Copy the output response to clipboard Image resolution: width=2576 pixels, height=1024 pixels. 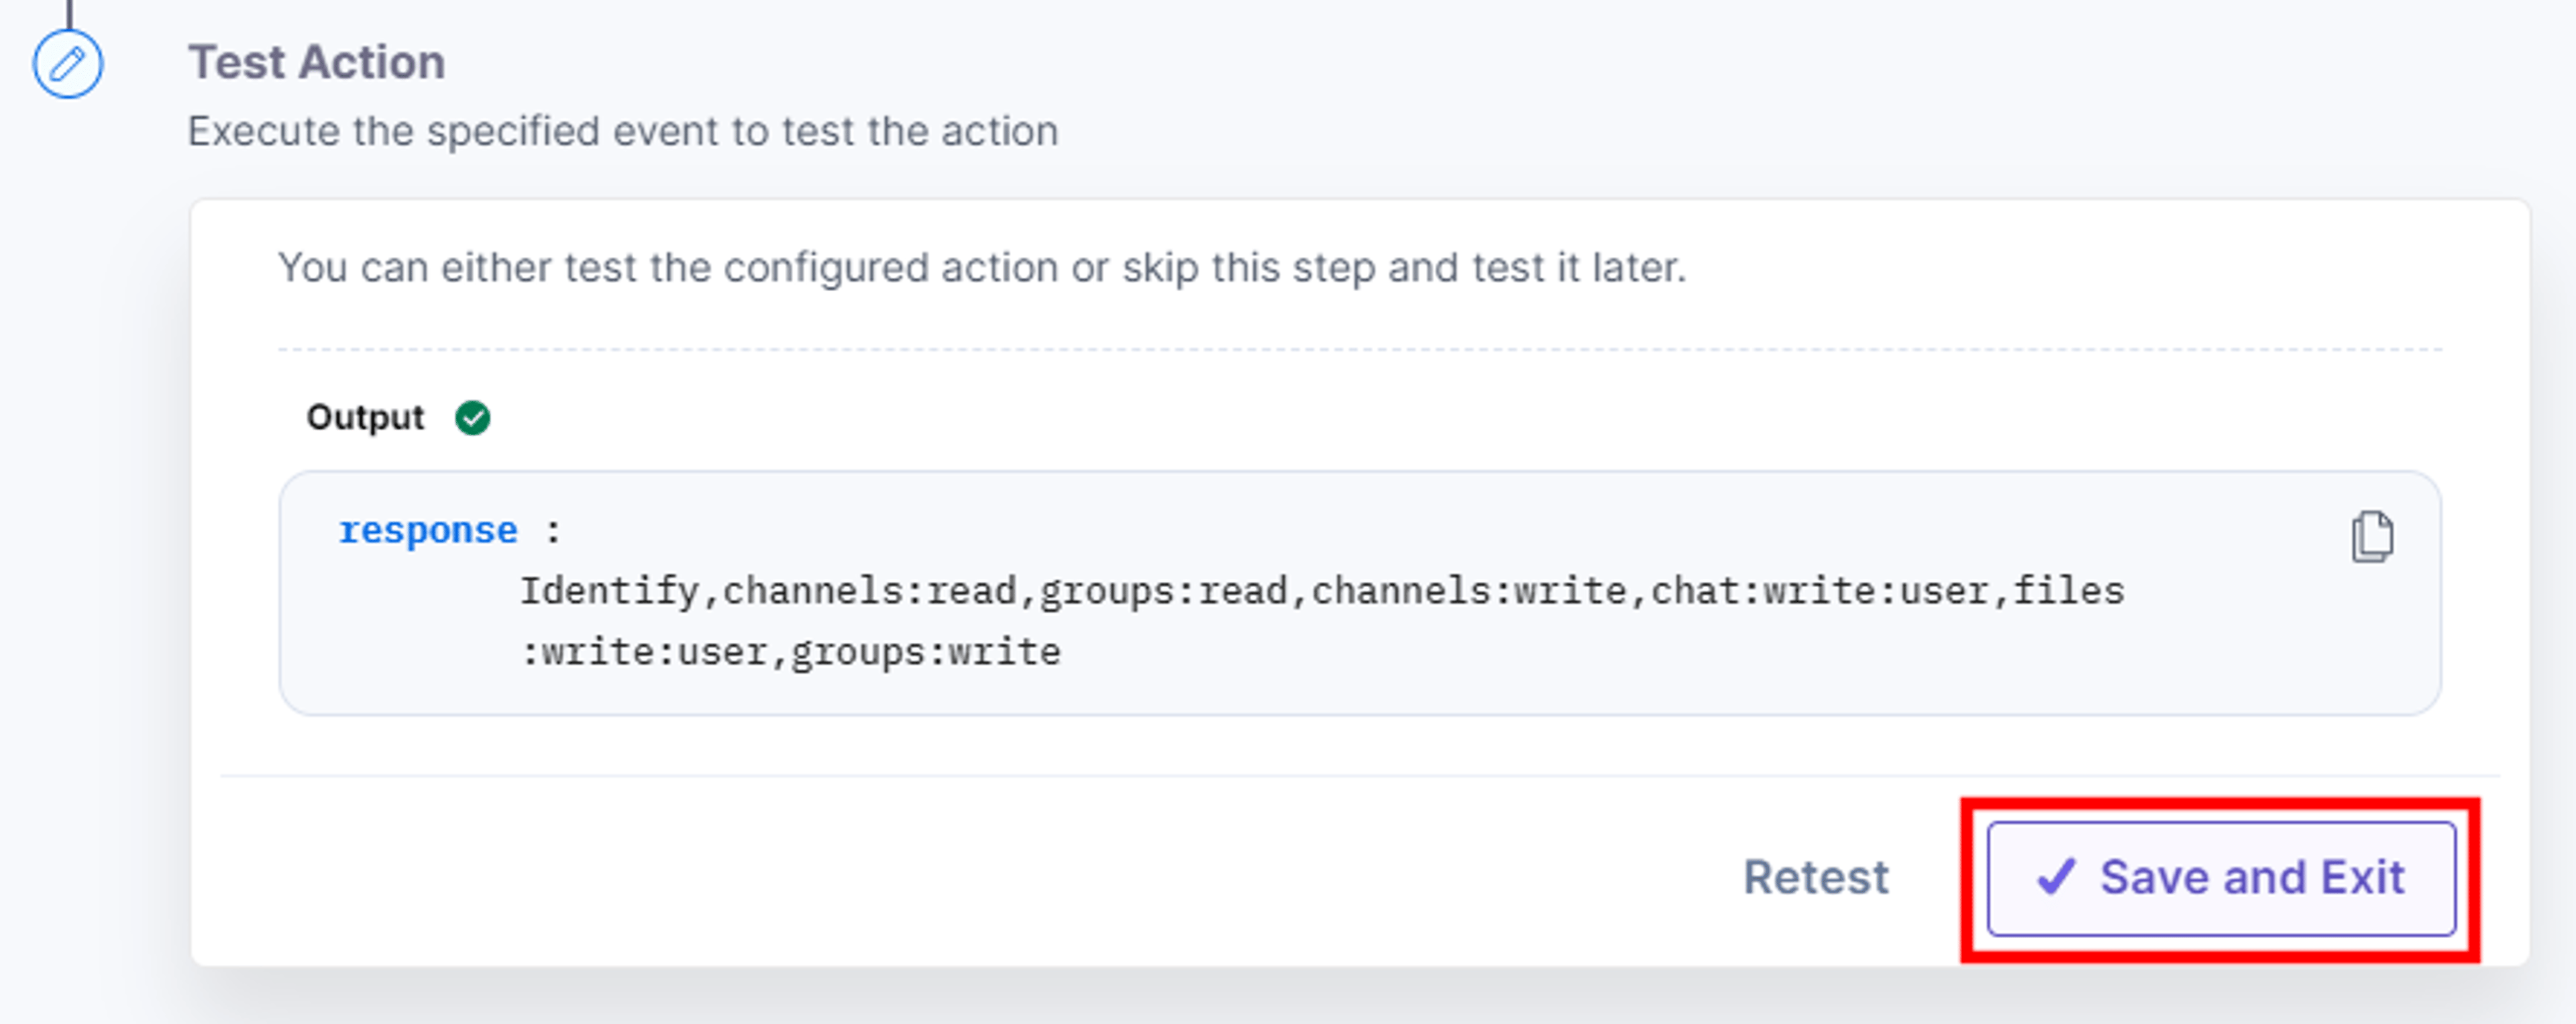[2371, 537]
